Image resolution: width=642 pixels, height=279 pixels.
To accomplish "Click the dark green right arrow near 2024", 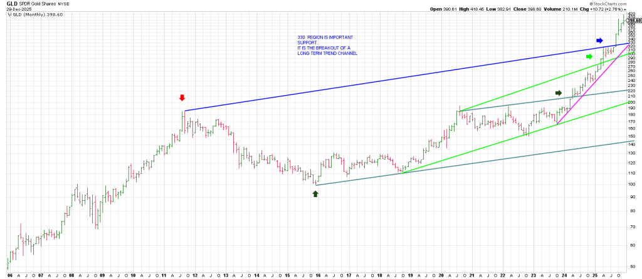I will coord(559,93).
